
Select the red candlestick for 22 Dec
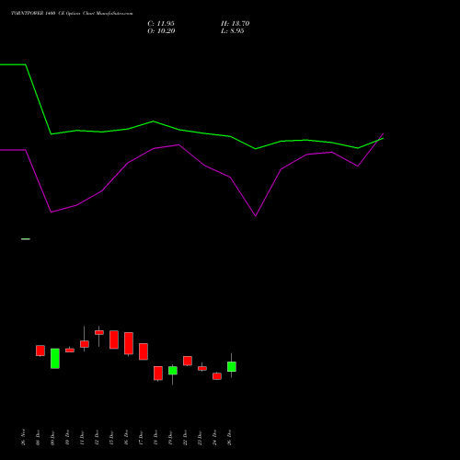click(x=188, y=361)
